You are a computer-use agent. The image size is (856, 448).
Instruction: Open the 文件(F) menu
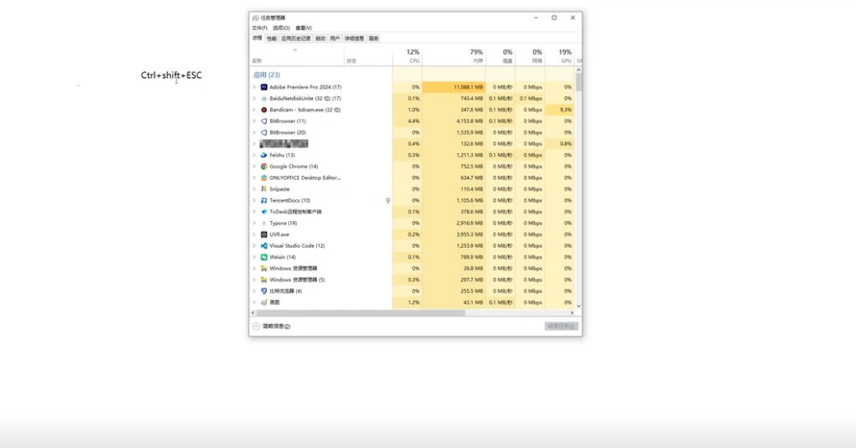[259, 28]
